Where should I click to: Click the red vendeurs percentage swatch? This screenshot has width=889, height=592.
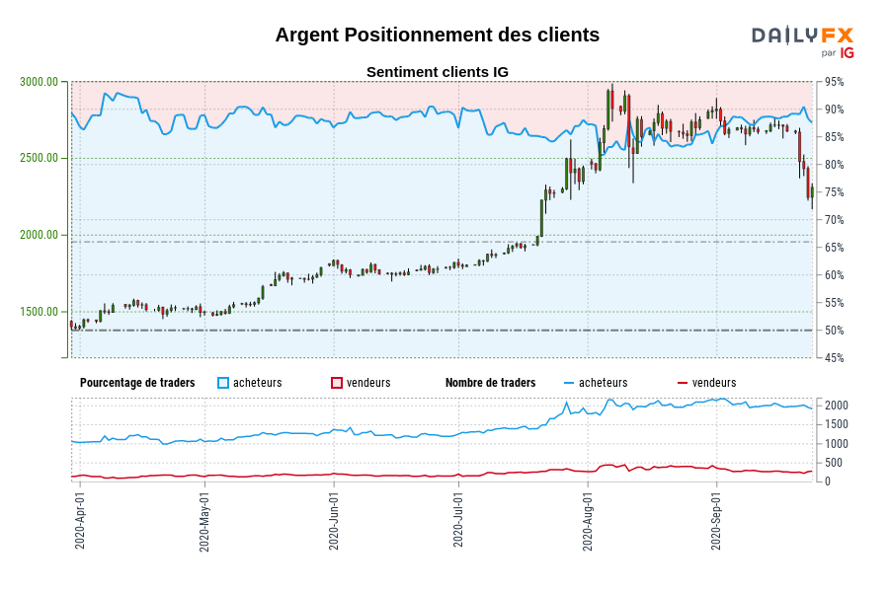click(337, 383)
